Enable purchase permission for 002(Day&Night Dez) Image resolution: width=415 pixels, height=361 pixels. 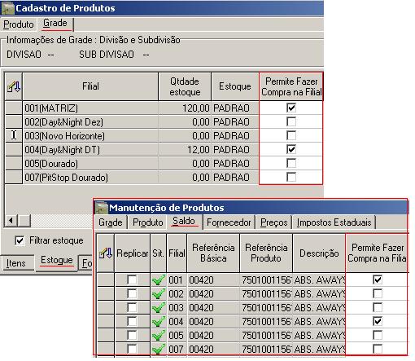click(291, 121)
